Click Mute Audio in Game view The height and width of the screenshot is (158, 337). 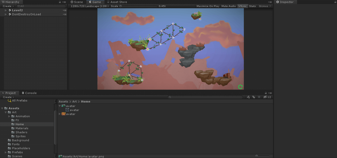[x=229, y=6]
